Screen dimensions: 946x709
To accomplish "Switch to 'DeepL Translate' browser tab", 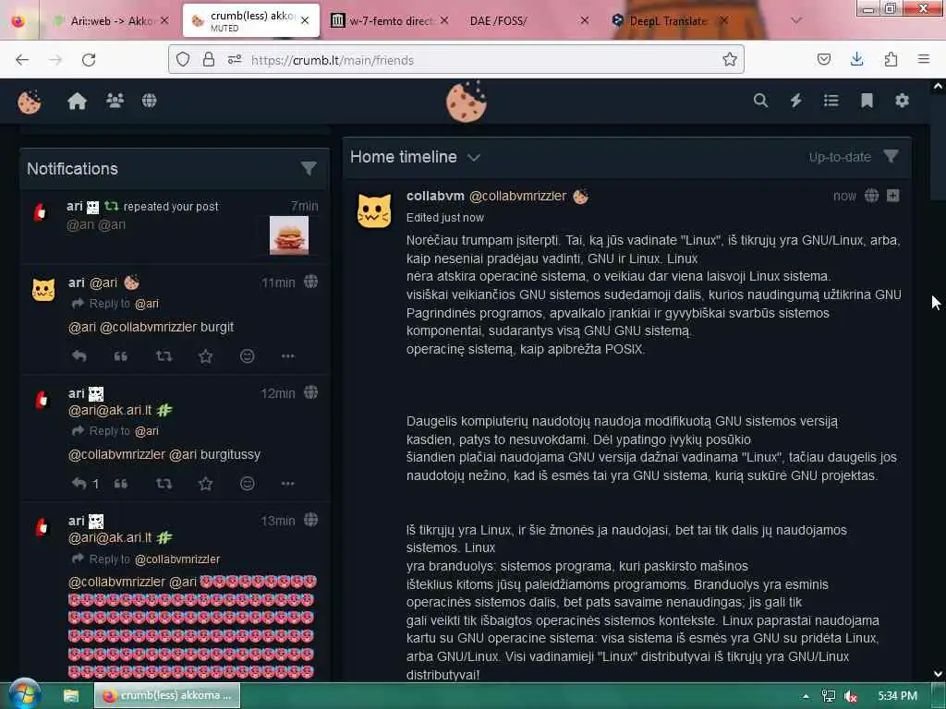I will click(x=667, y=21).
